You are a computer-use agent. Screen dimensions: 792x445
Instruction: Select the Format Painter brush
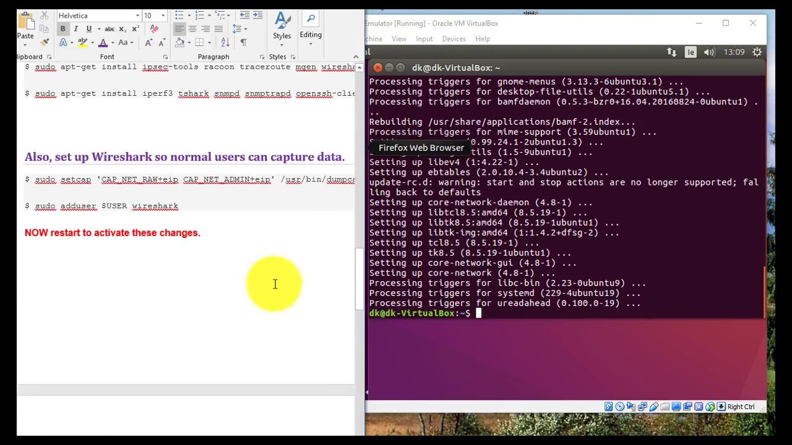click(44, 43)
